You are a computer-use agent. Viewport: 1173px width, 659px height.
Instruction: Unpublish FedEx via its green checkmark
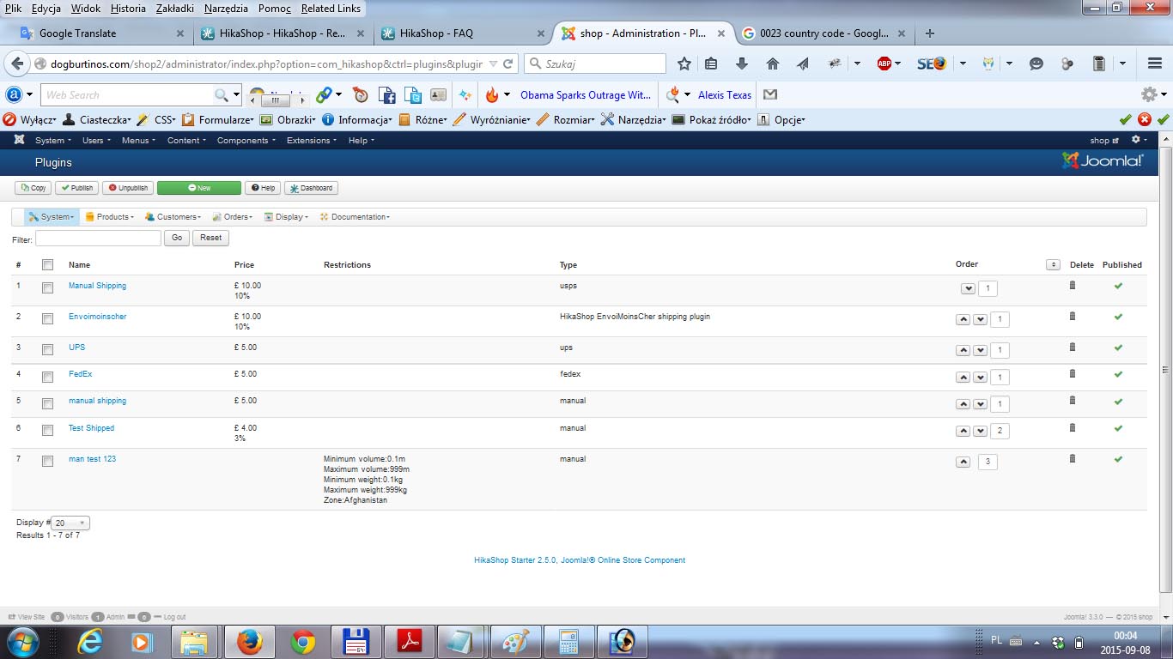click(x=1118, y=374)
